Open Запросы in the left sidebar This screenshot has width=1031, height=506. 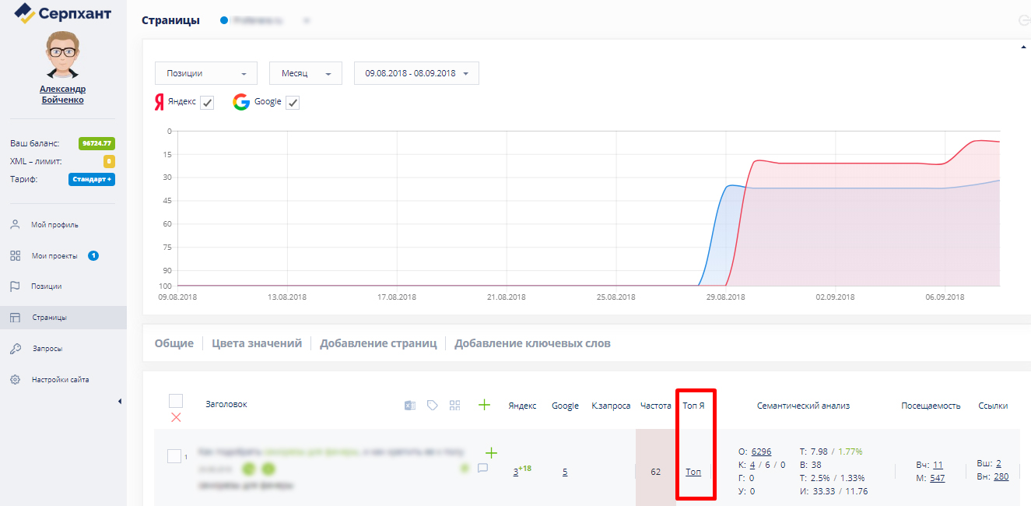pyautogui.click(x=47, y=349)
